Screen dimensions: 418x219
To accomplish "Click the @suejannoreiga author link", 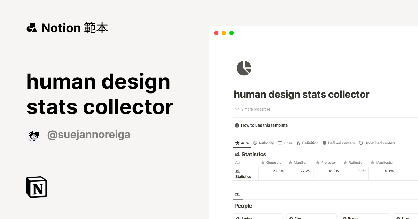I will [89, 134].
